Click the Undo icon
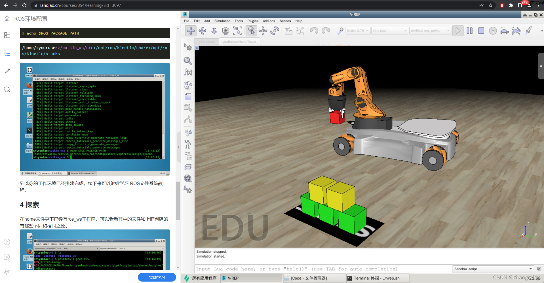This screenshot has width=544, height=283. (314, 31)
